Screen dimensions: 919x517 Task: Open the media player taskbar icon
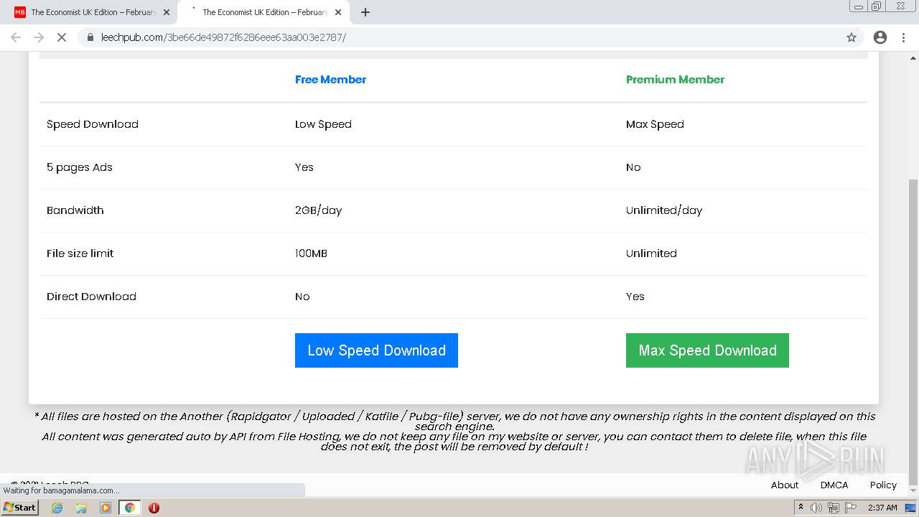106,508
